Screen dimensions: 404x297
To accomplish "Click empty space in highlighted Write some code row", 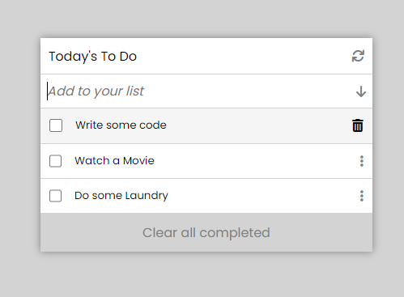I will point(257,125).
